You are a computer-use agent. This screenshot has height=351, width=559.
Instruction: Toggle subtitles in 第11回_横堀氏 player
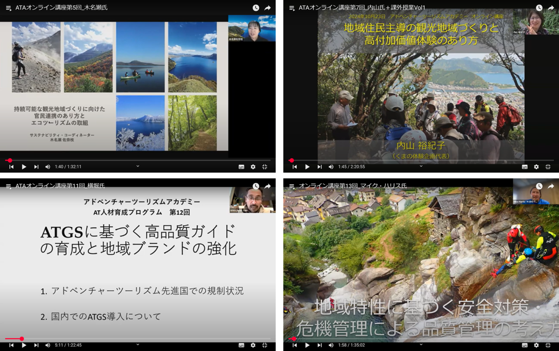(242, 345)
